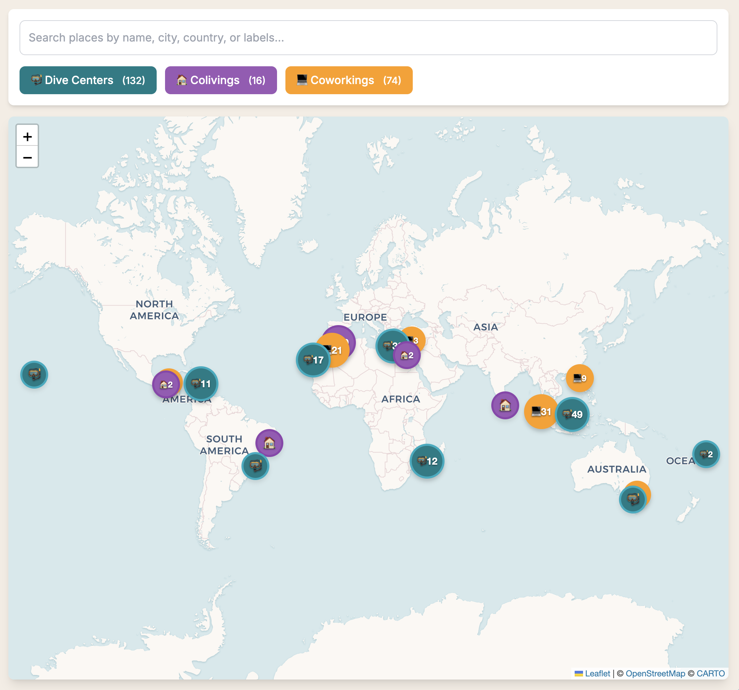Click the dive center marker near Hawaii
The image size is (739, 690).
(34, 375)
